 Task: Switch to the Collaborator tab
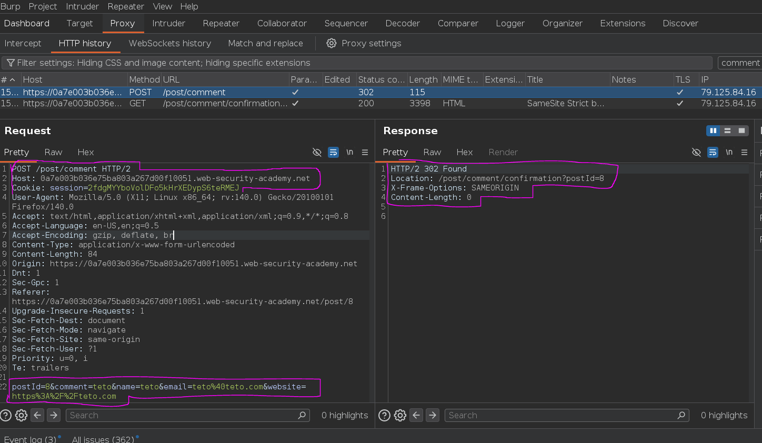pyautogui.click(x=282, y=23)
